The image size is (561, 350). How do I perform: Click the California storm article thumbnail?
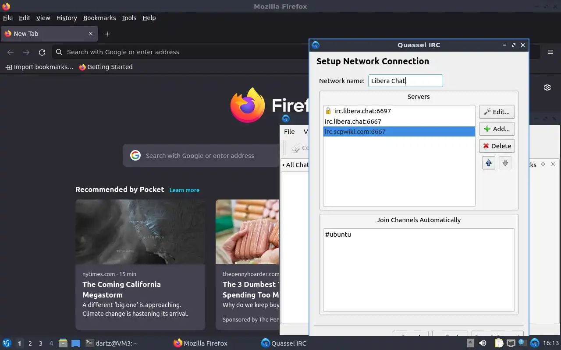pyautogui.click(x=140, y=232)
